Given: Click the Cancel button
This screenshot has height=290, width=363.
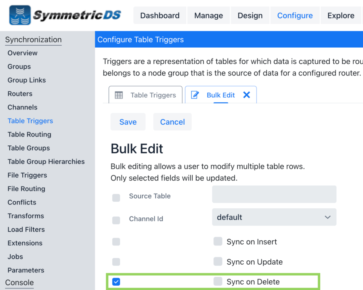Looking at the screenshot, I should pos(172,122).
